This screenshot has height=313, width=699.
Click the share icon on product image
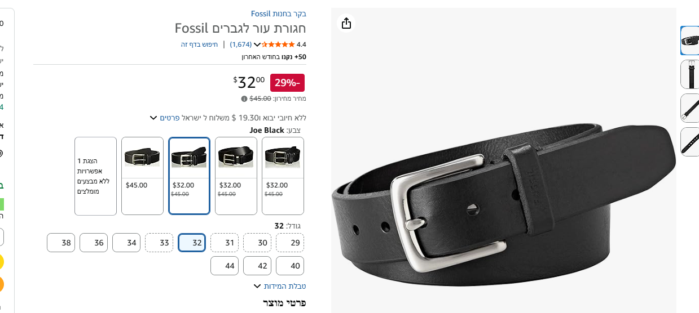coord(346,23)
